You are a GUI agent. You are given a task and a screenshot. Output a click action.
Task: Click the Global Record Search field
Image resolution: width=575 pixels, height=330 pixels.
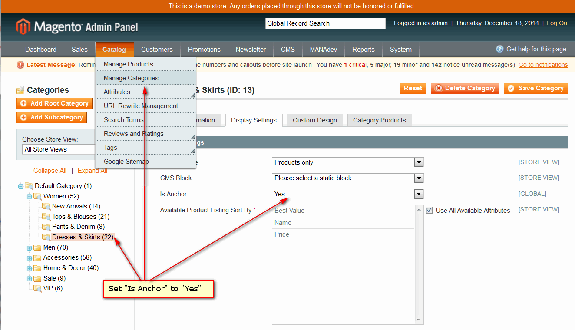click(325, 23)
